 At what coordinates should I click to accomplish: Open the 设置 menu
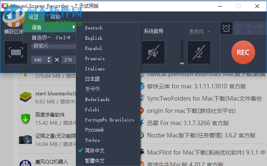tap(34, 17)
